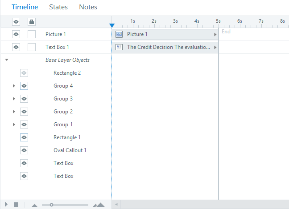Select Rectangle 2 in base layer list

point(67,73)
